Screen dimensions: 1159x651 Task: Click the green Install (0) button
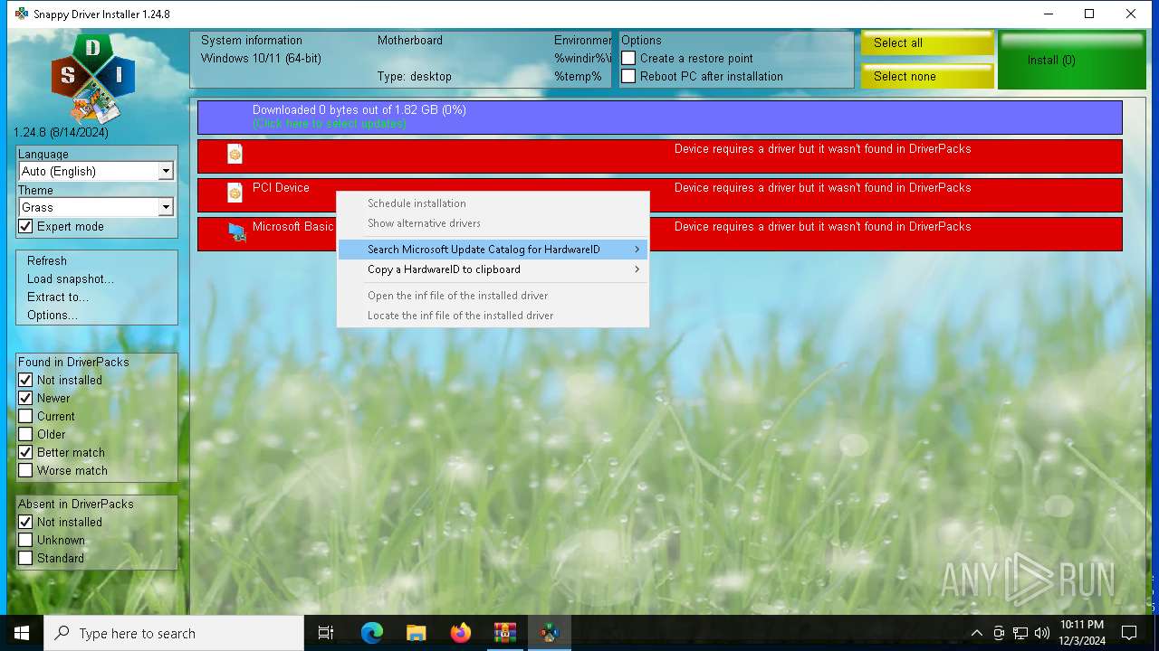pos(1072,61)
